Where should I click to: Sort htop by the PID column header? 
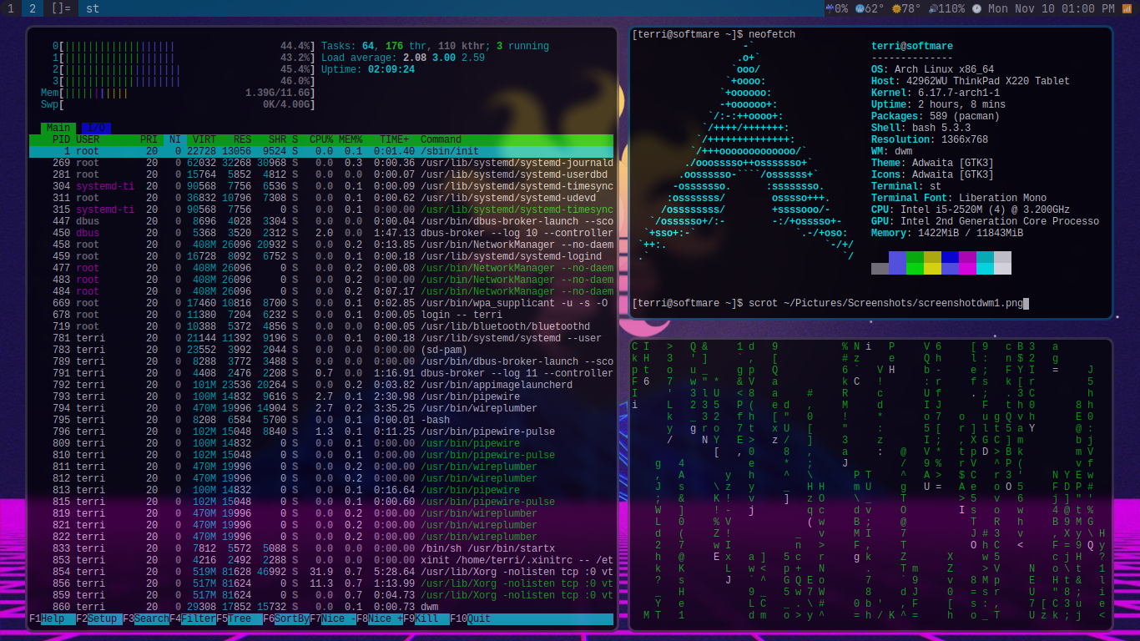61,139
